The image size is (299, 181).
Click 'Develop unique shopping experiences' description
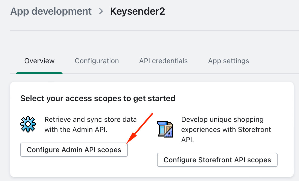tap(226, 129)
